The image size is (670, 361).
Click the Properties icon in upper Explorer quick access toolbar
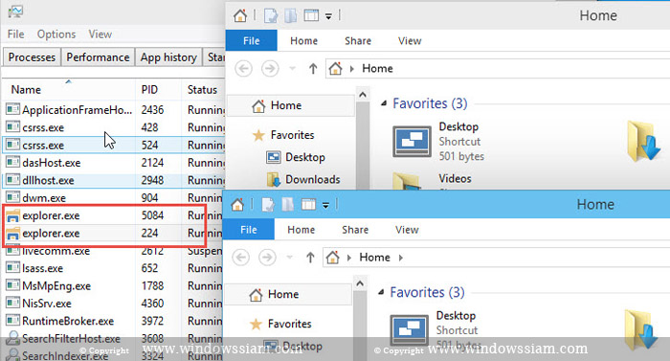click(x=271, y=16)
